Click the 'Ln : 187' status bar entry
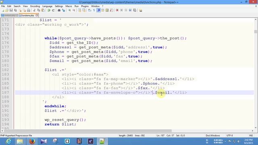 pos(160,135)
